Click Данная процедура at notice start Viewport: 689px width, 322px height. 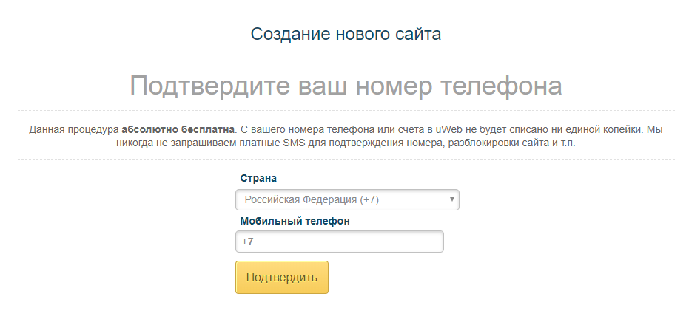[73, 129]
